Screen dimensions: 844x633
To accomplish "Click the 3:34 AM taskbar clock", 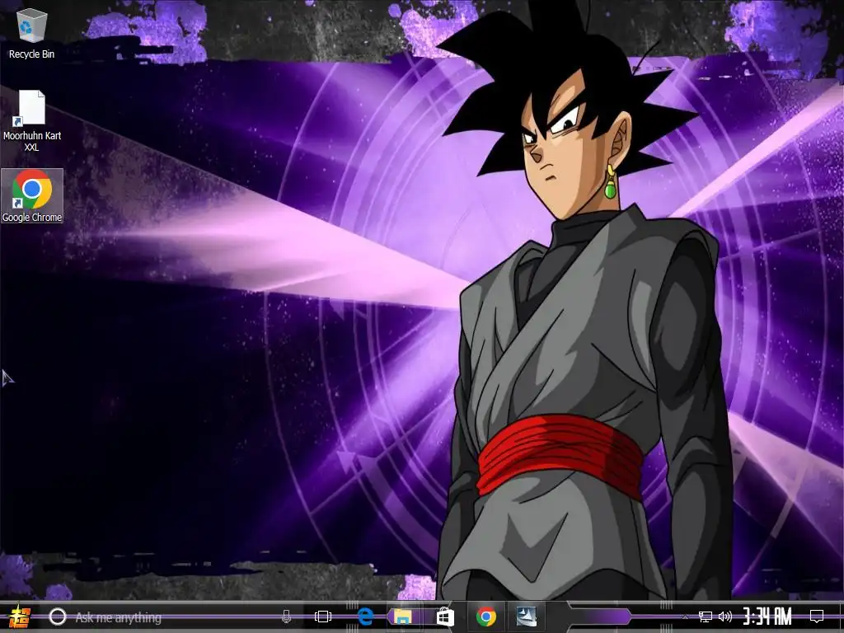I will coord(767,617).
